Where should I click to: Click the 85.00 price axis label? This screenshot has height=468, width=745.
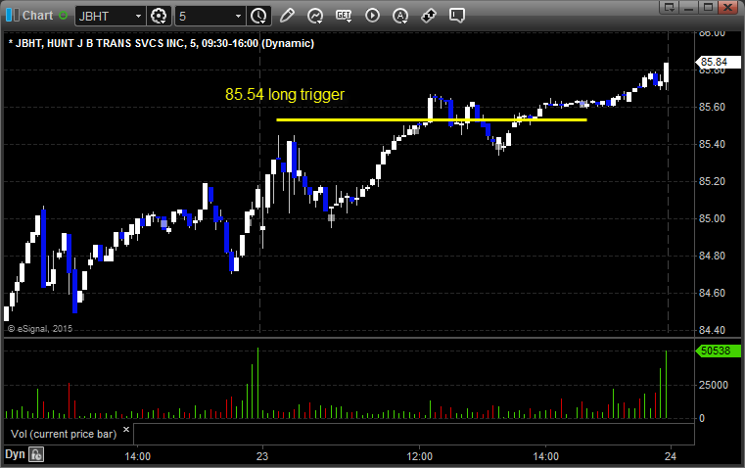[x=712, y=218]
